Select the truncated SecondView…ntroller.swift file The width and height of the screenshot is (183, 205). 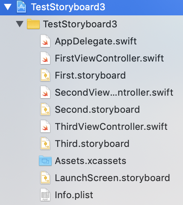(x=114, y=92)
